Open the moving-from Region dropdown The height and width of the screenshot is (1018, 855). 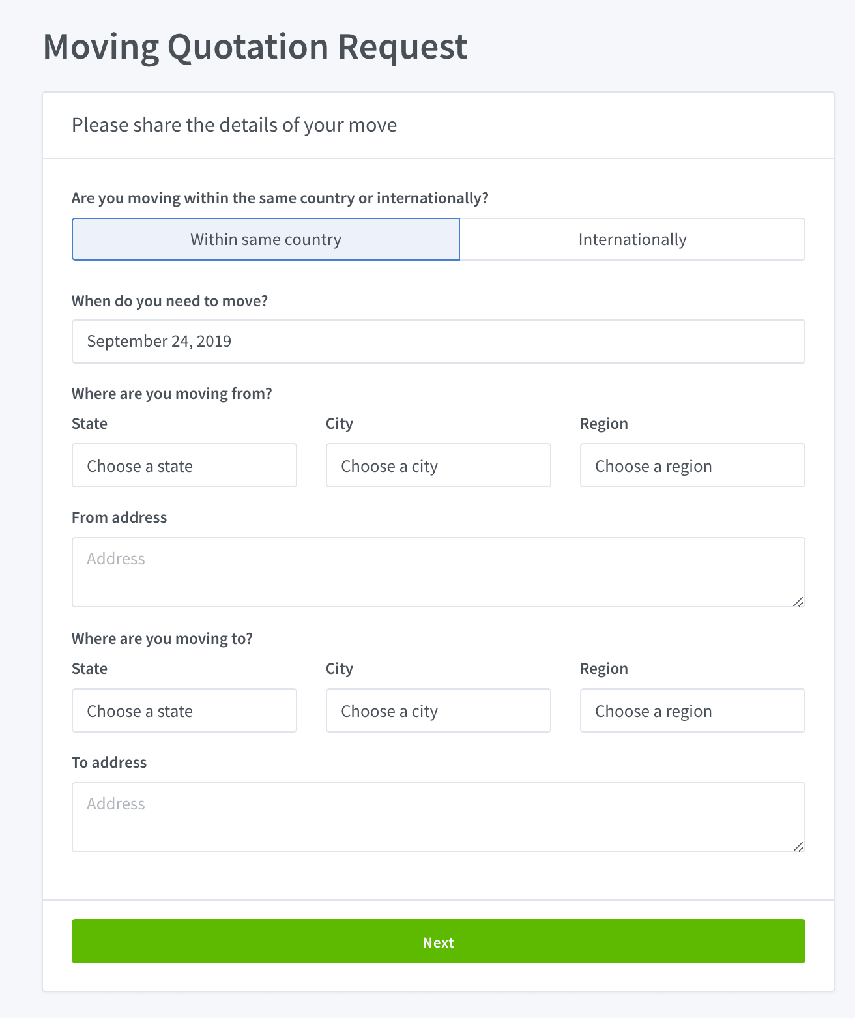point(692,465)
